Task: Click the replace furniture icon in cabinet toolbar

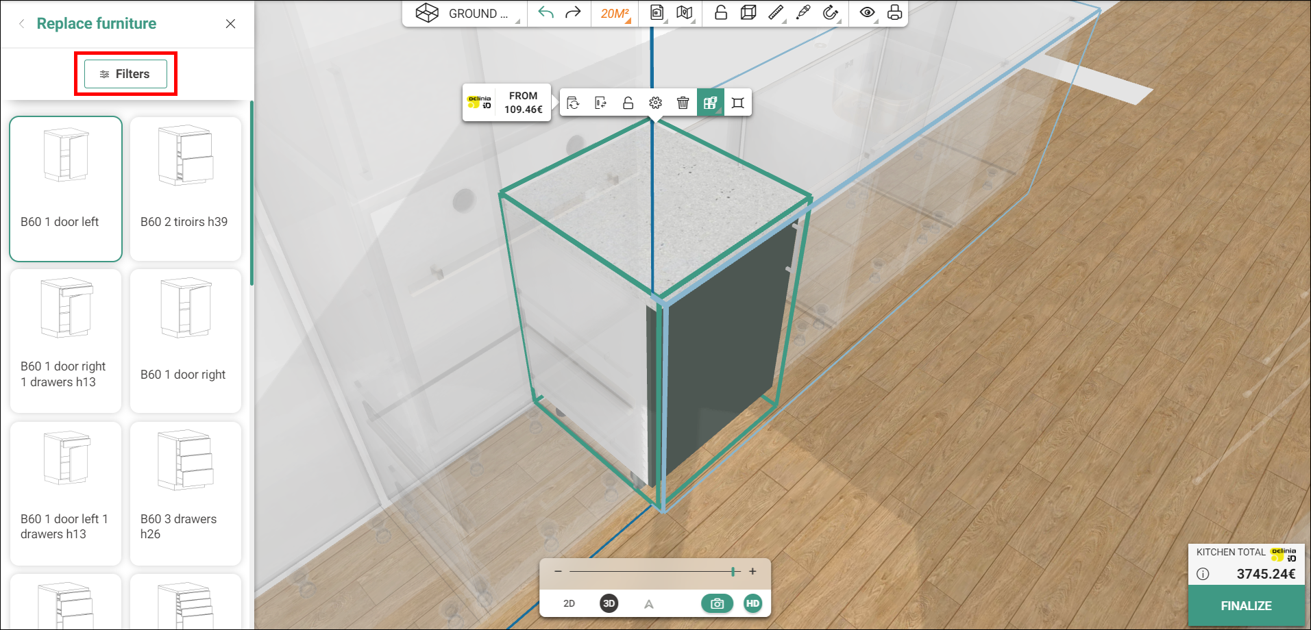Action: coord(574,103)
